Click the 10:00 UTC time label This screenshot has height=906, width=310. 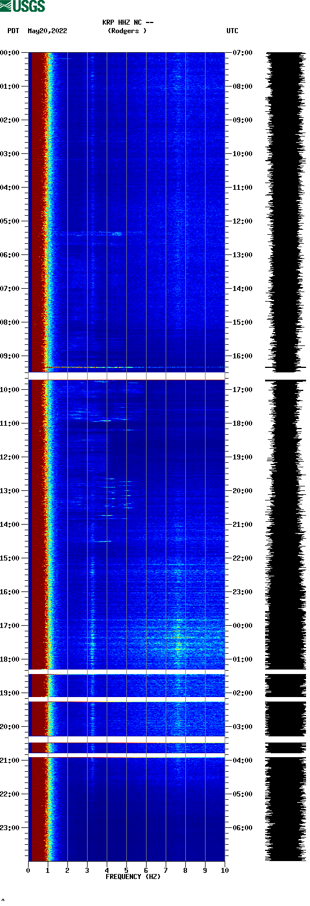coord(243,154)
